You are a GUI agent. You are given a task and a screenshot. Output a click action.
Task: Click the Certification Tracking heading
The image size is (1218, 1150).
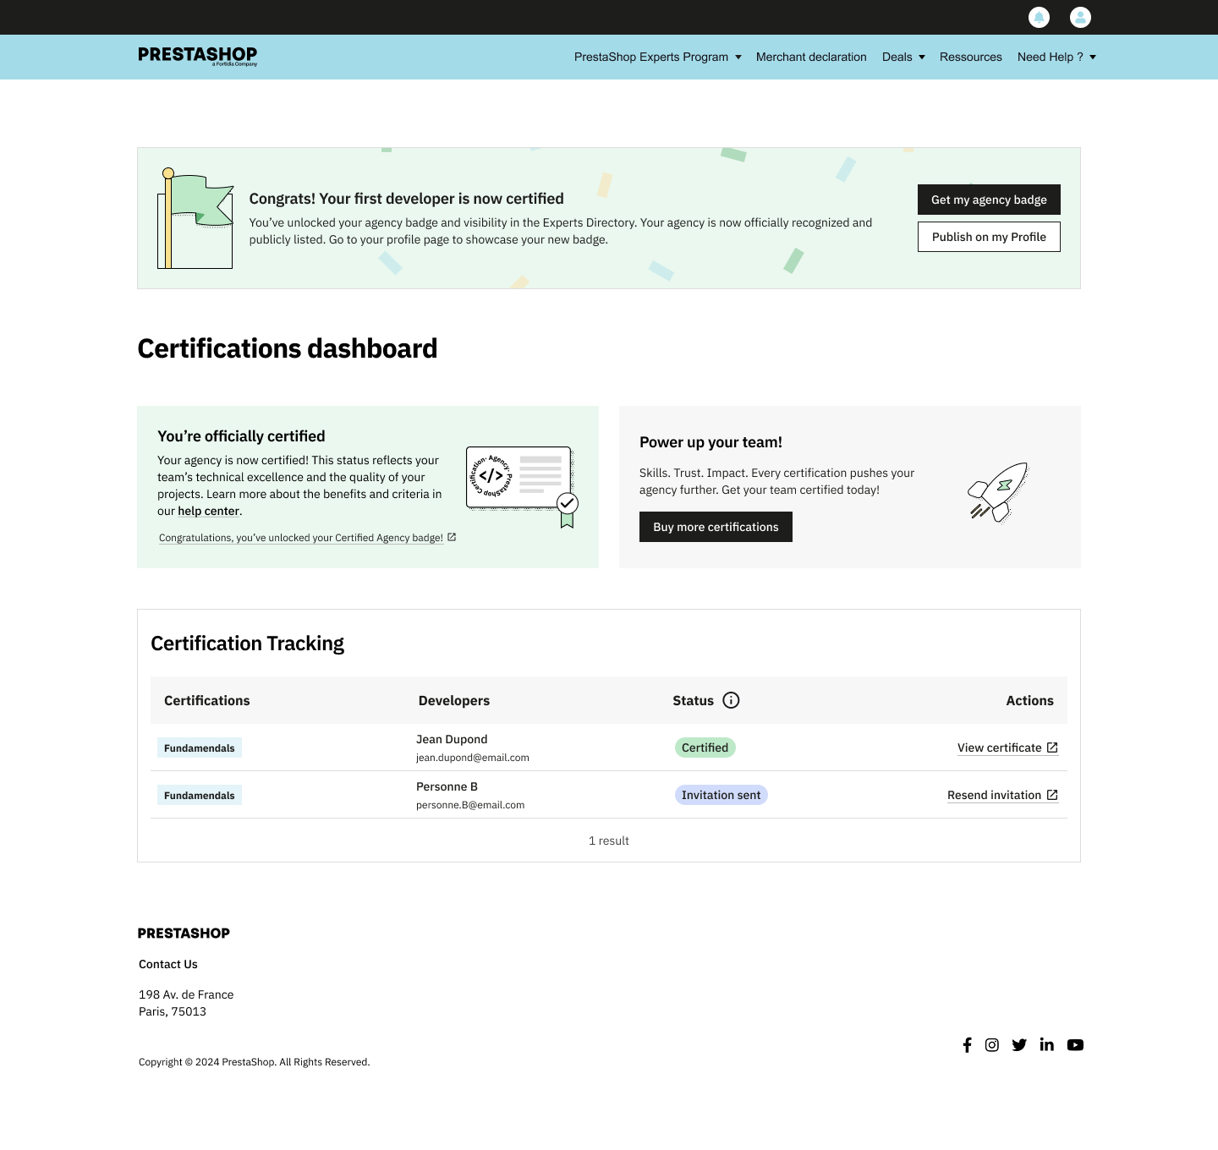[248, 643]
